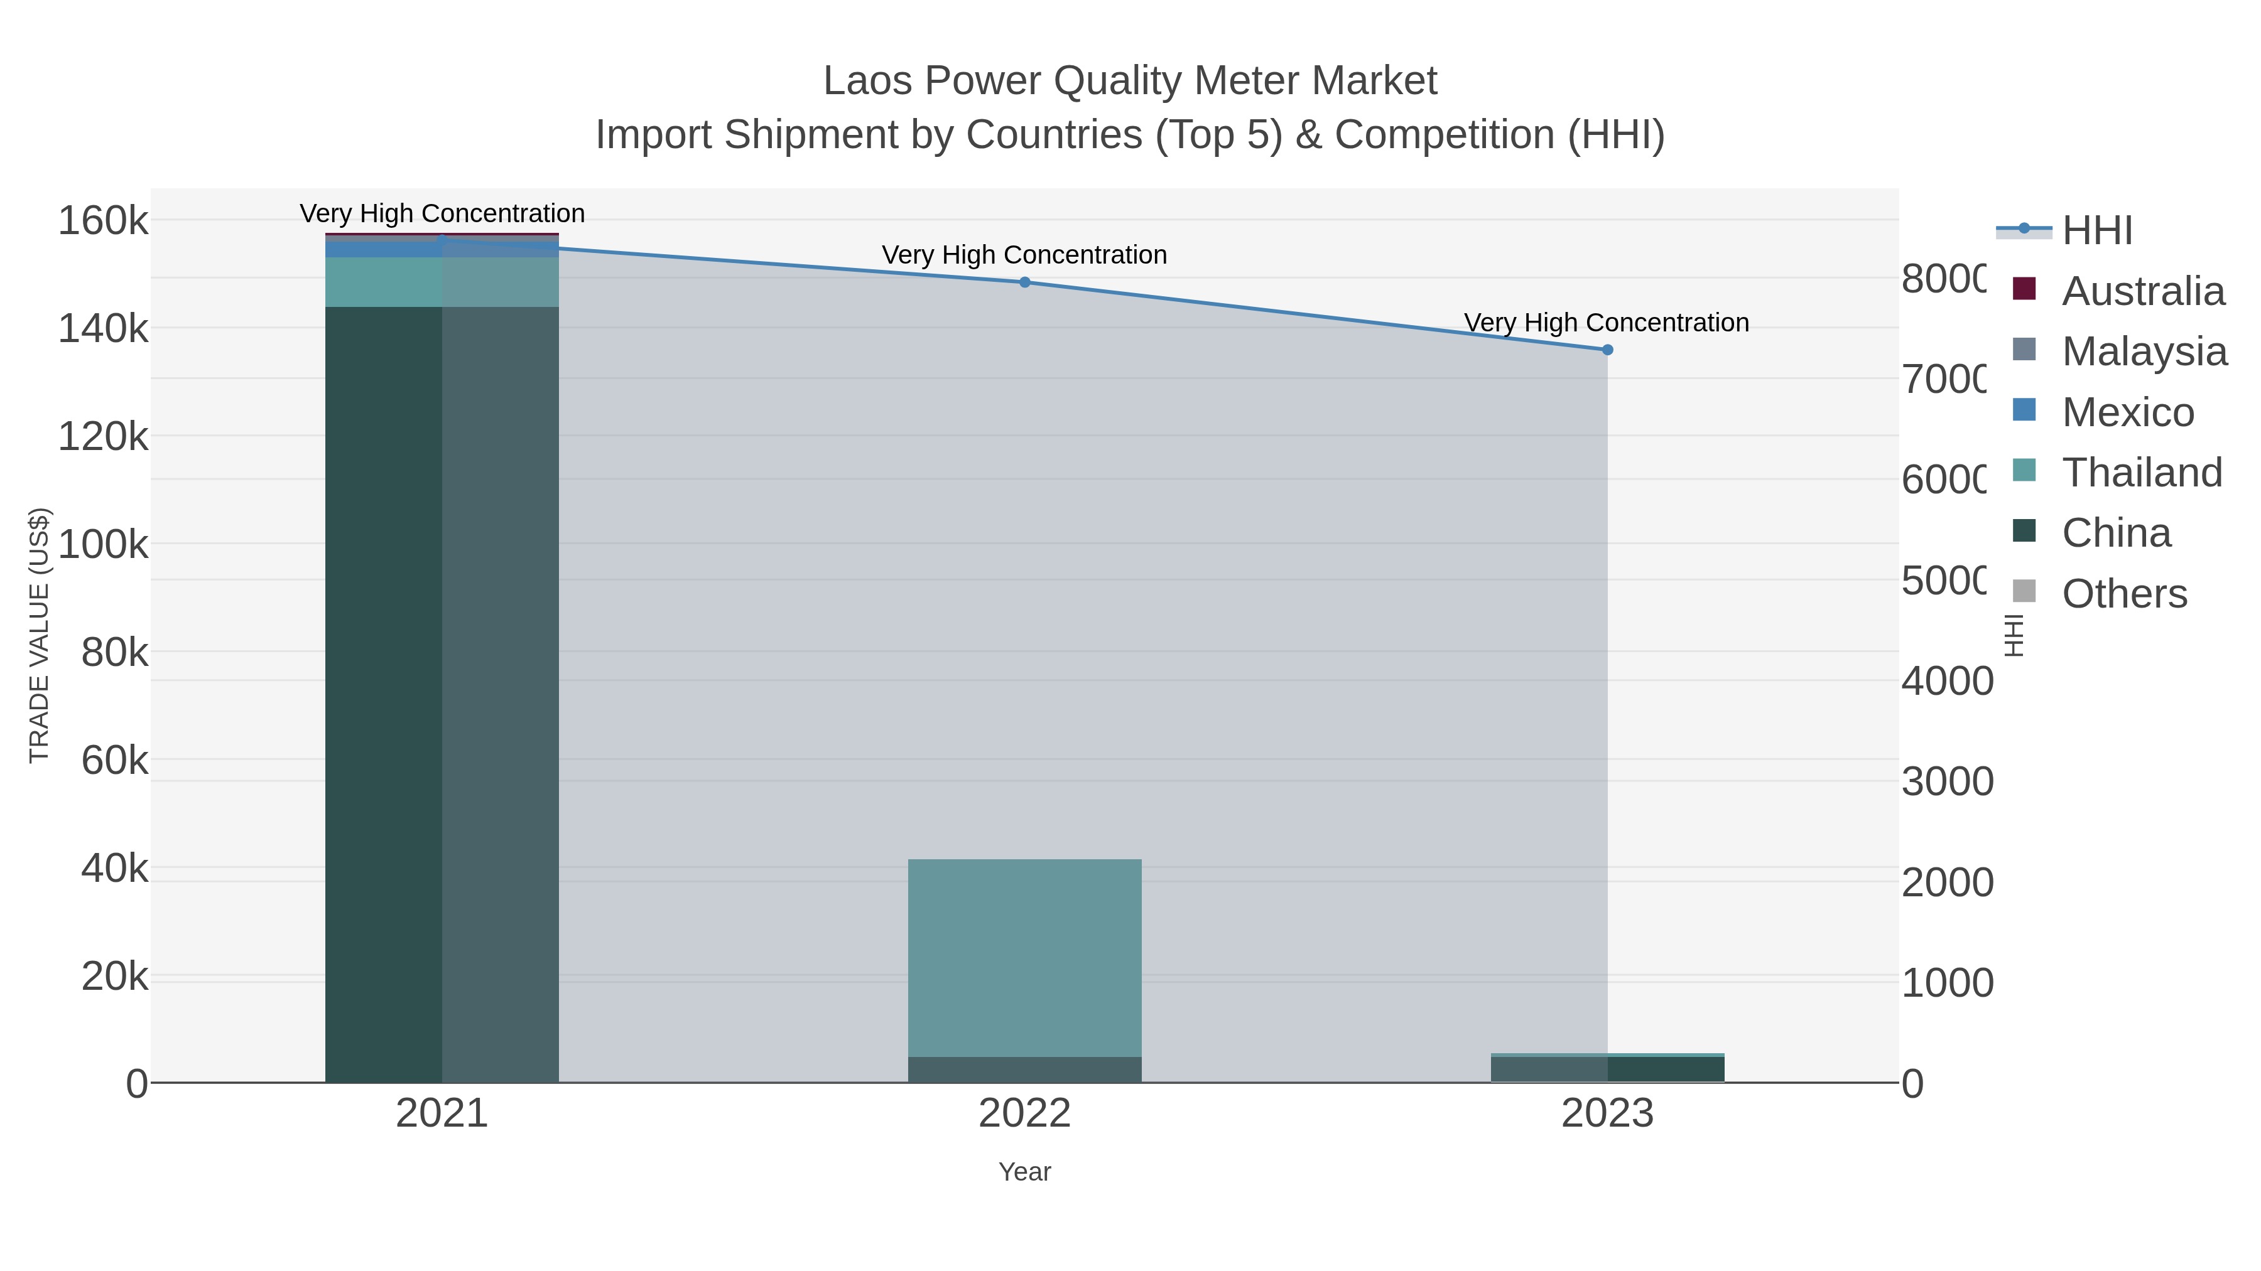Click Very High Concentration label above 2022
The image size is (2261, 1271).
click(1024, 255)
